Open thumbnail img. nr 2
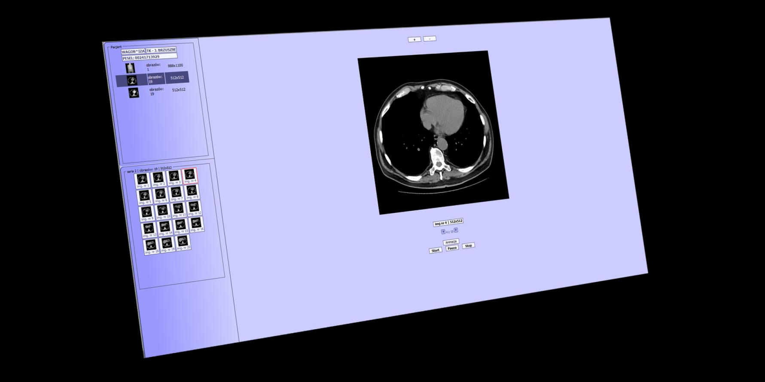765x382 pixels. (158, 179)
